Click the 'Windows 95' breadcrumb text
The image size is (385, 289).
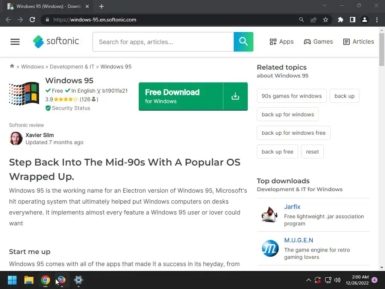(x=116, y=67)
